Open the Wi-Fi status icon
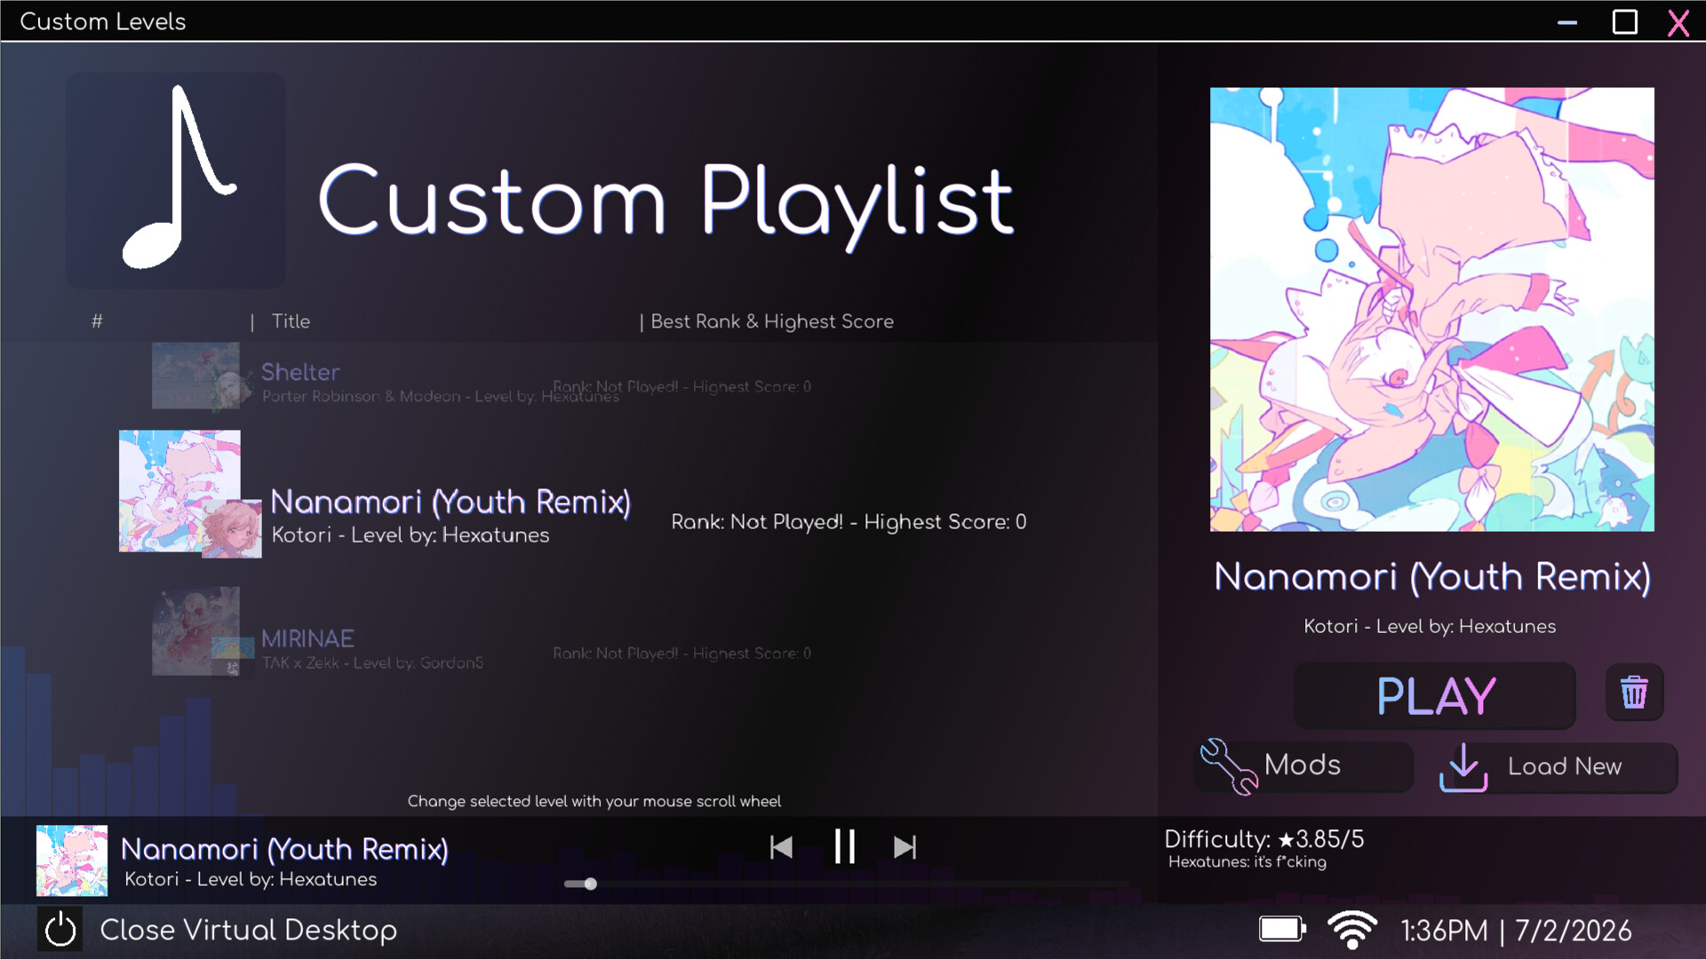This screenshot has width=1706, height=959. [x=1351, y=930]
